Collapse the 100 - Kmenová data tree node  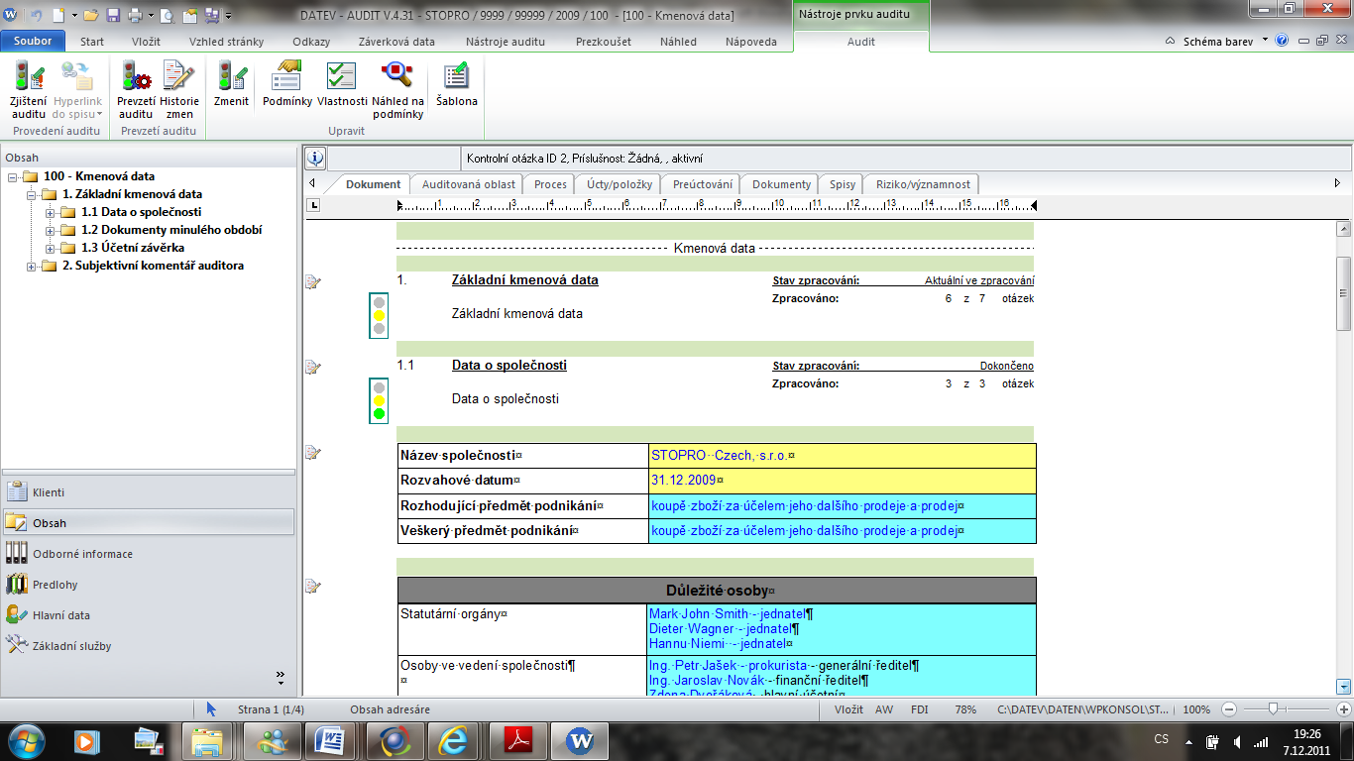pos(12,177)
